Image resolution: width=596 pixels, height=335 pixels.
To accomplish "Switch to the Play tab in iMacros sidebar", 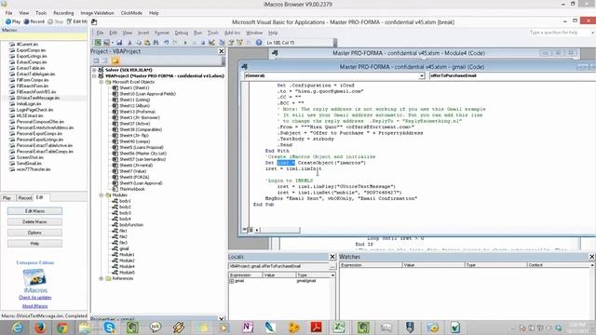I will 7,198.
